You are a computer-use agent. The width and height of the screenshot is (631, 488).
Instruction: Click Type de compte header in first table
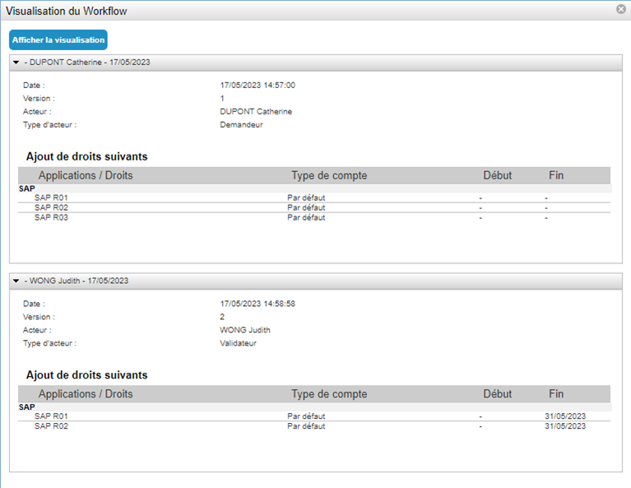[x=329, y=175]
